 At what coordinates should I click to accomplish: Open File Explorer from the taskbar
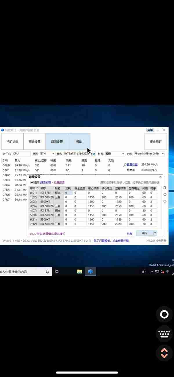tap(79, 272)
